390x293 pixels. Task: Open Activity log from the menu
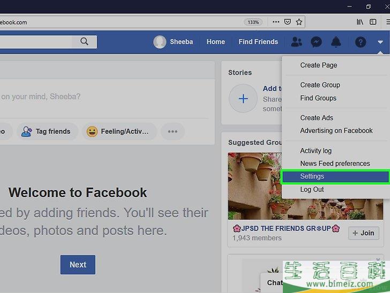[316, 151]
